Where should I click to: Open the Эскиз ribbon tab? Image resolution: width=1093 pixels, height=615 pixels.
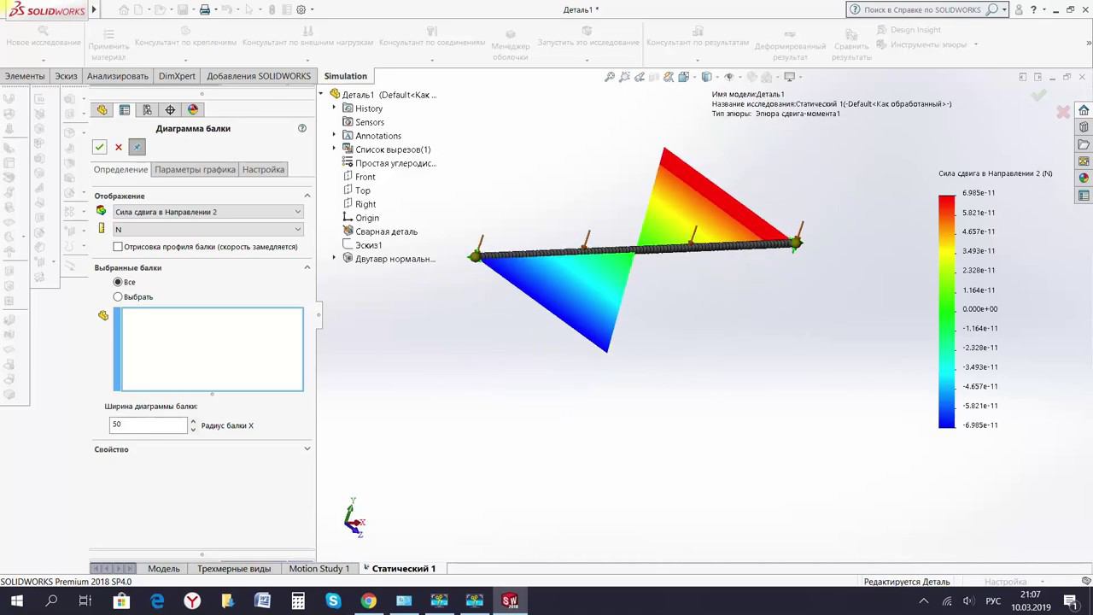pyautogui.click(x=66, y=76)
